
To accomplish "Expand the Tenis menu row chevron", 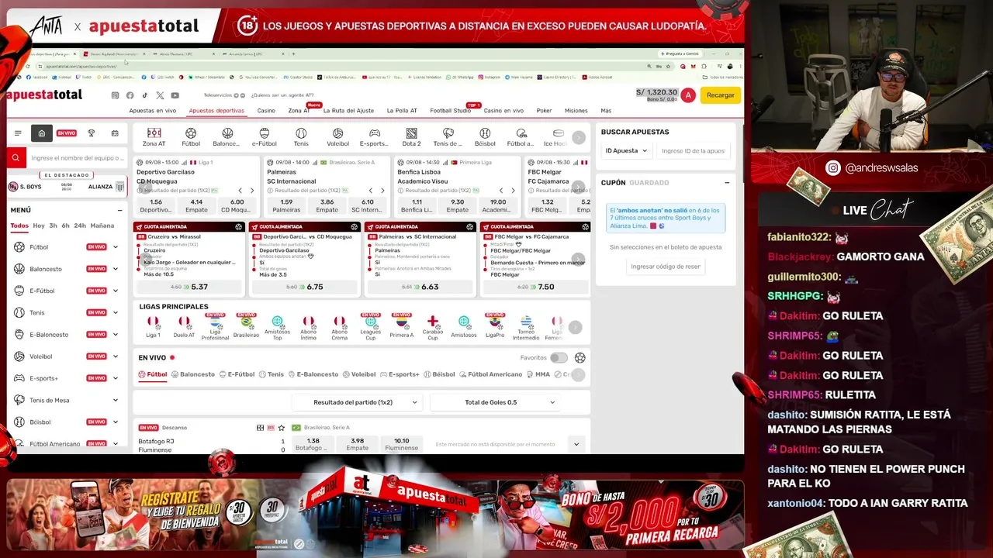I will tap(116, 313).
